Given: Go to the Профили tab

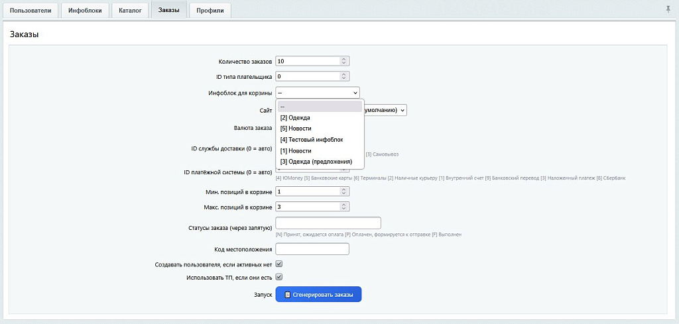Looking at the screenshot, I should click(x=210, y=10).
